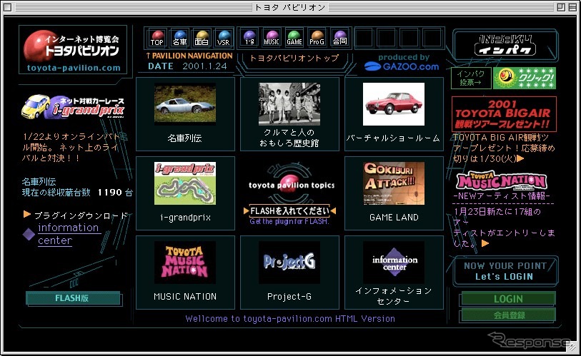The height and width of the screenshot is (356, 581).
Task: Click the 会員登録 registration button
Action: point(508,315)
